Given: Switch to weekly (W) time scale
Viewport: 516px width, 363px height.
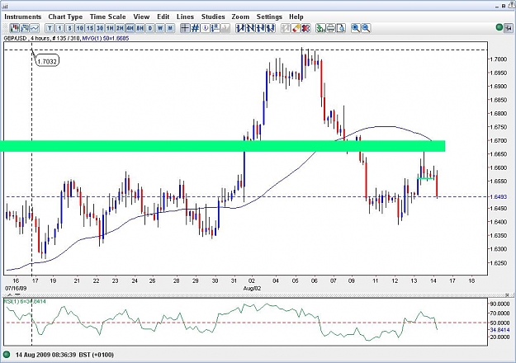Looking at the screenshot, I should pos(160,28).
